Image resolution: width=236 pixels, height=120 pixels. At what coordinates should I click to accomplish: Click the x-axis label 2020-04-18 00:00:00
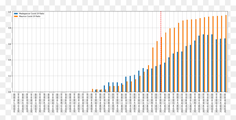pyautogui.click(x=153, y=103)
